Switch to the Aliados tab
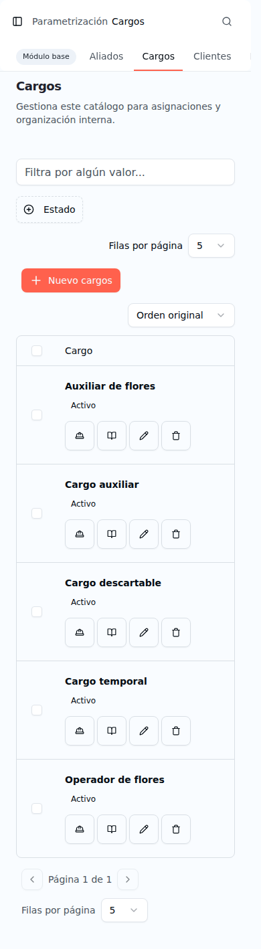 click(106, 56)
